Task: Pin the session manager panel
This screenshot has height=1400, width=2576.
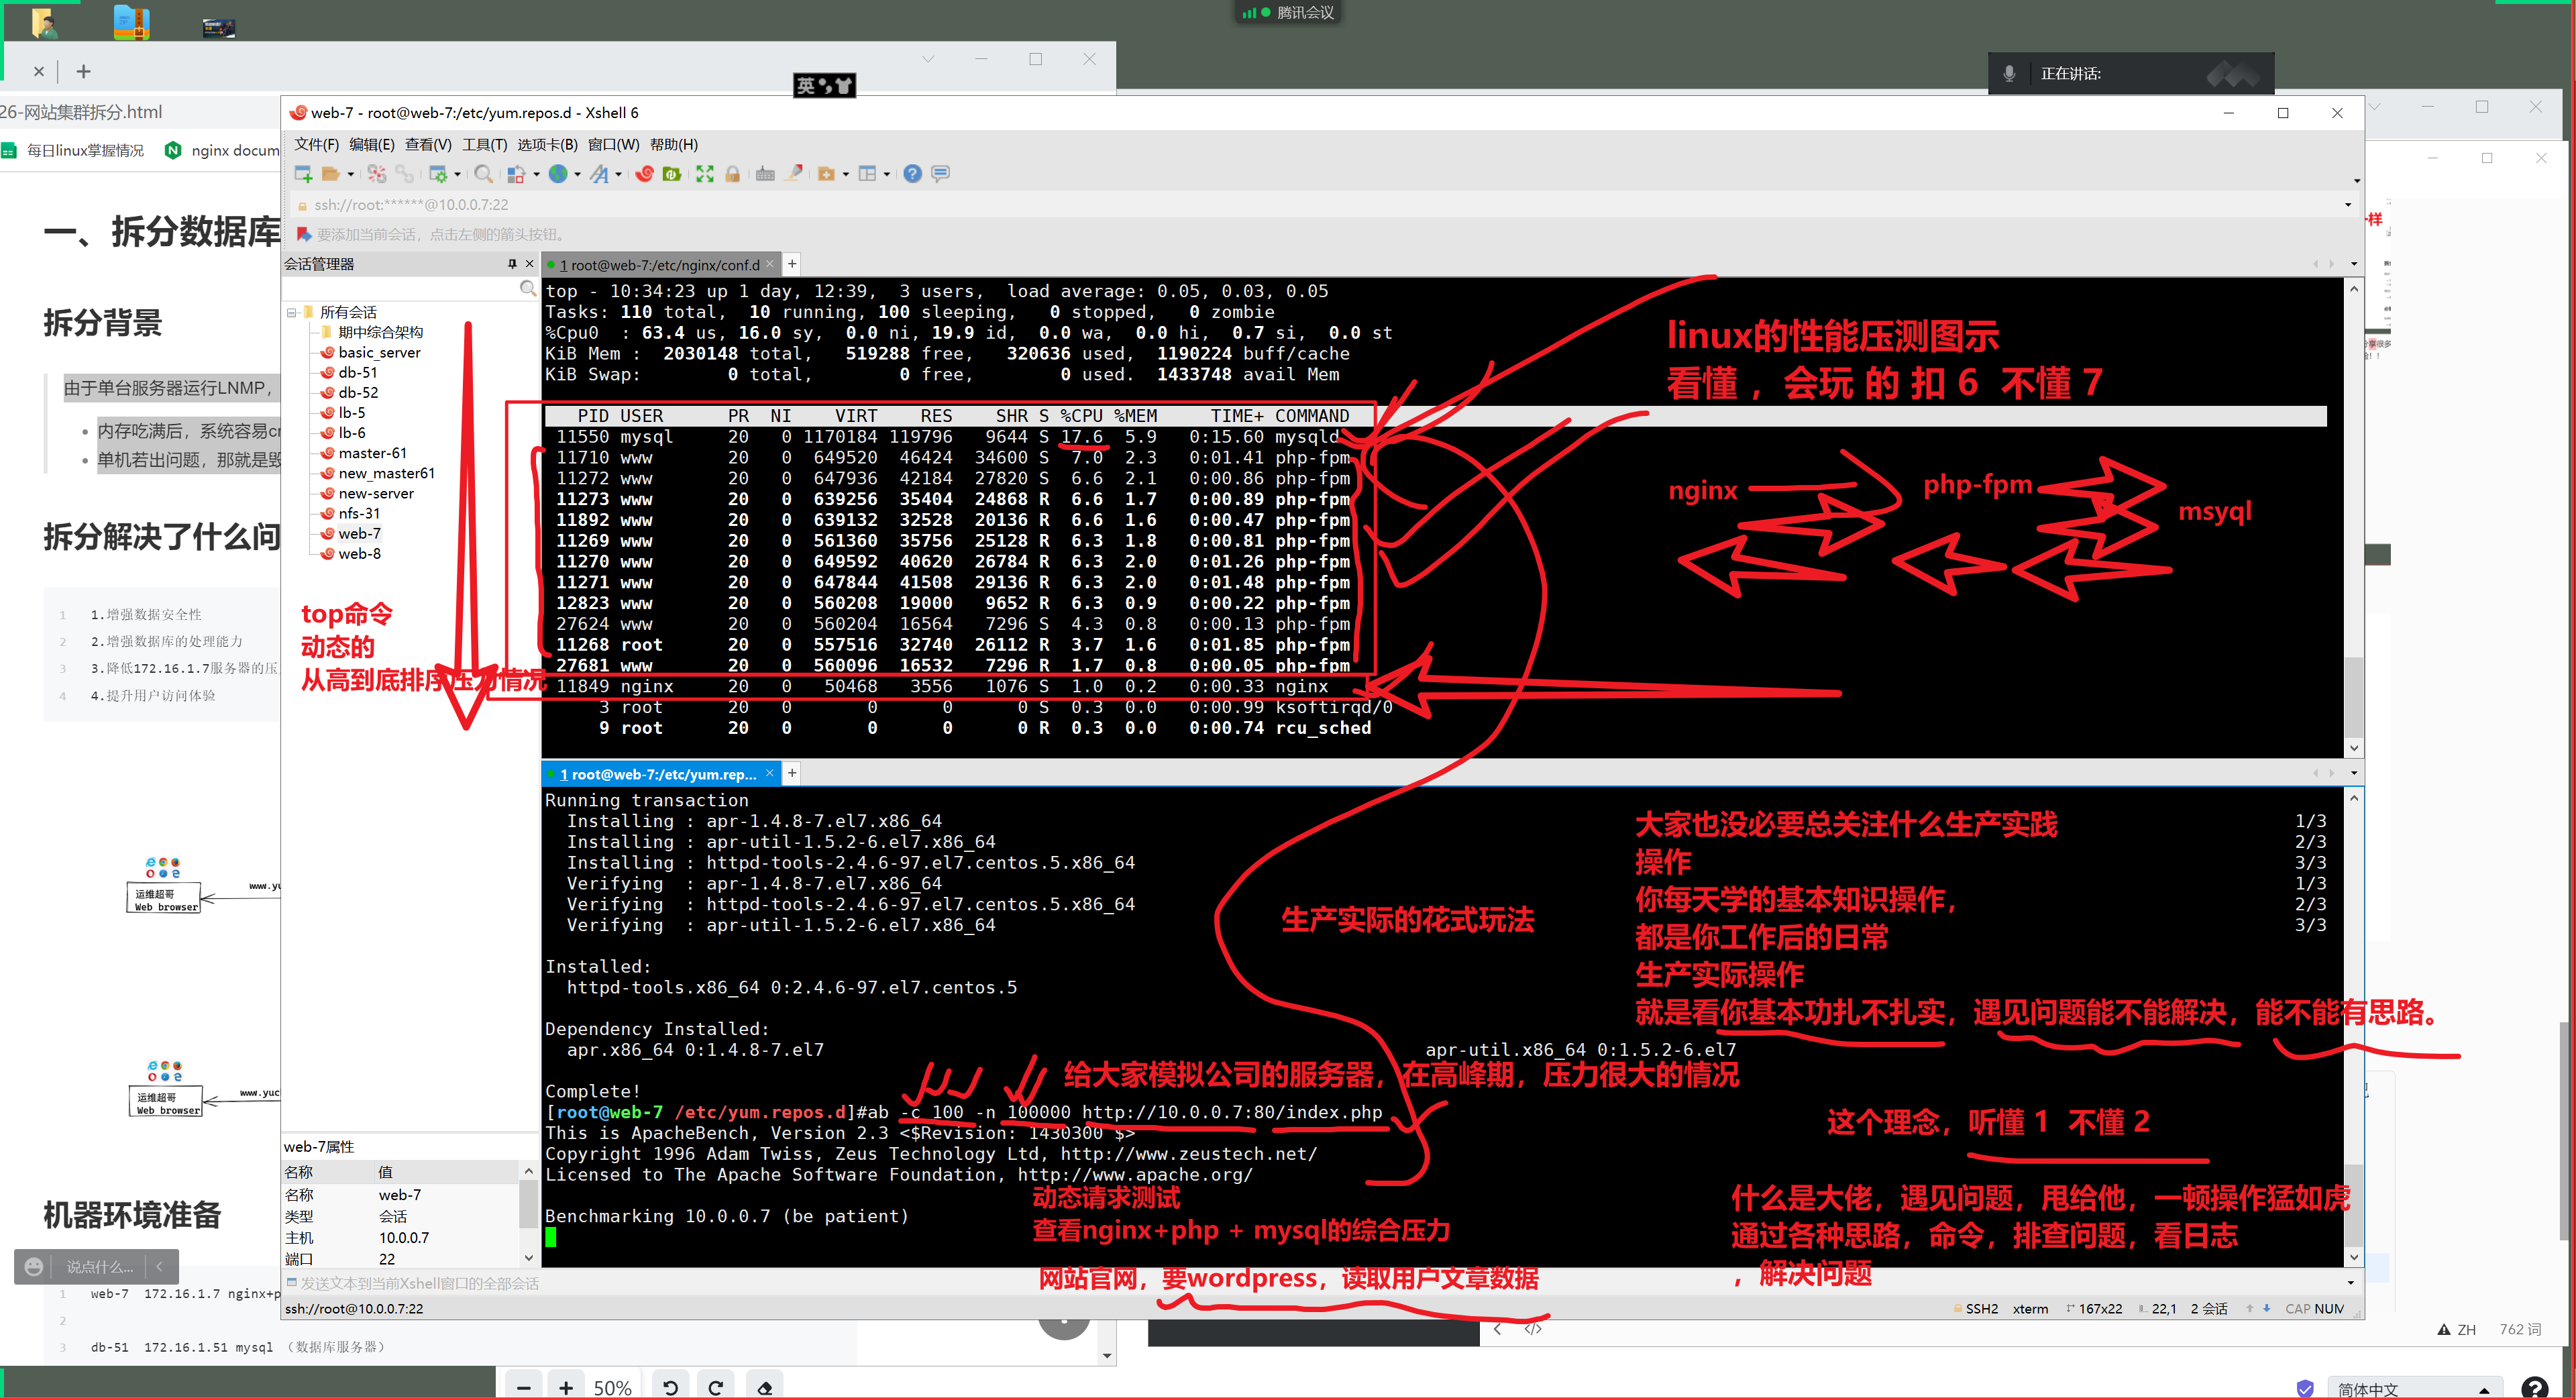Action: 512,264
